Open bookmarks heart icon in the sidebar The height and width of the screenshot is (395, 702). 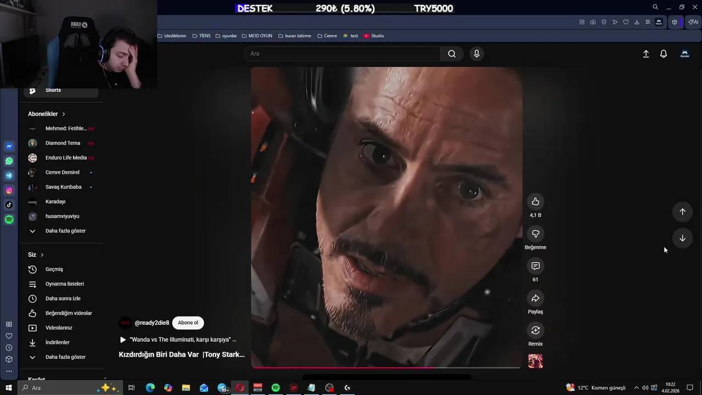coord(9,336)
